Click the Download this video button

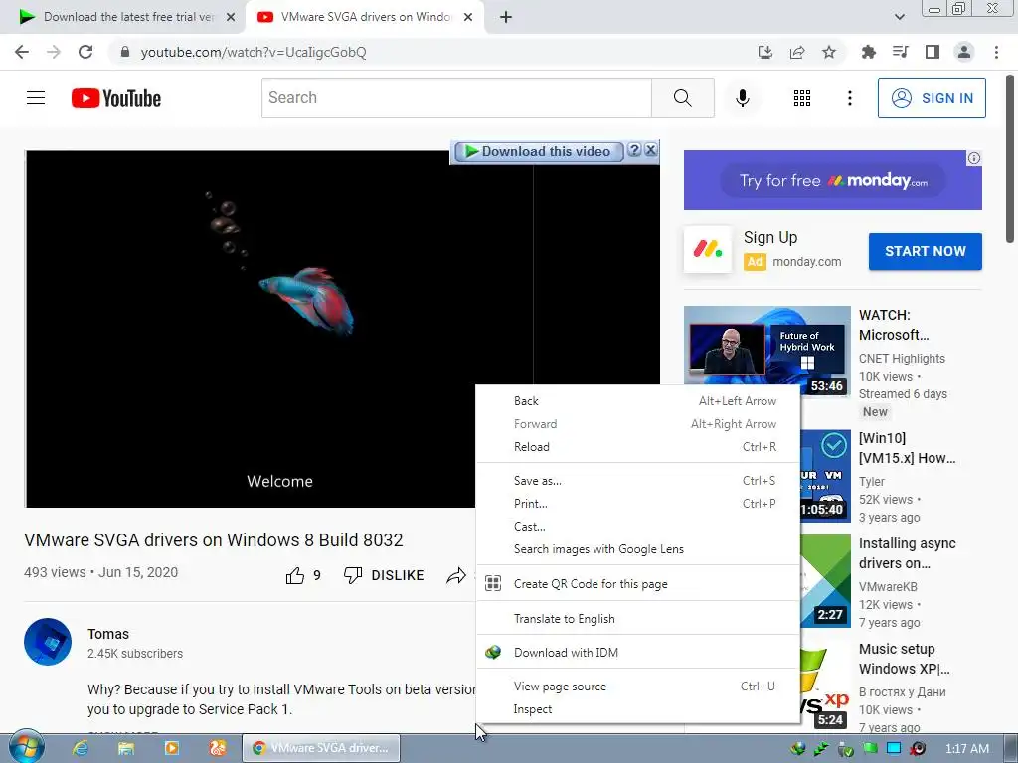tap(538, 151)
